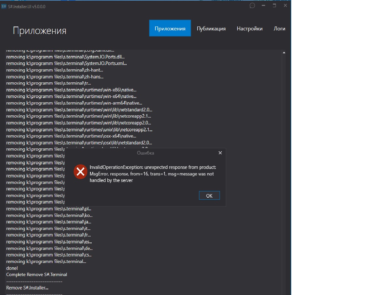
Task: Click the S# app icon in title bar
Action: point(4,7)
